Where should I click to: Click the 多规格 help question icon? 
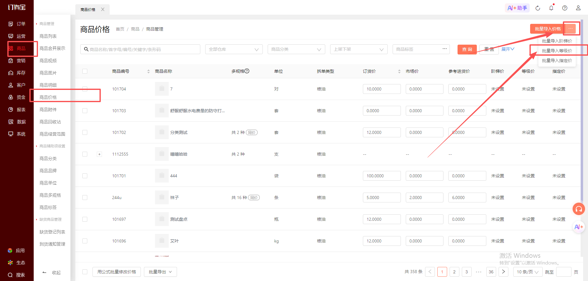coord(247,71)
